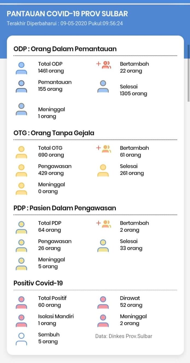
Task: Click the OTG : Orang Tanpa Gejala heading
Action: click(x=54, y=133)
